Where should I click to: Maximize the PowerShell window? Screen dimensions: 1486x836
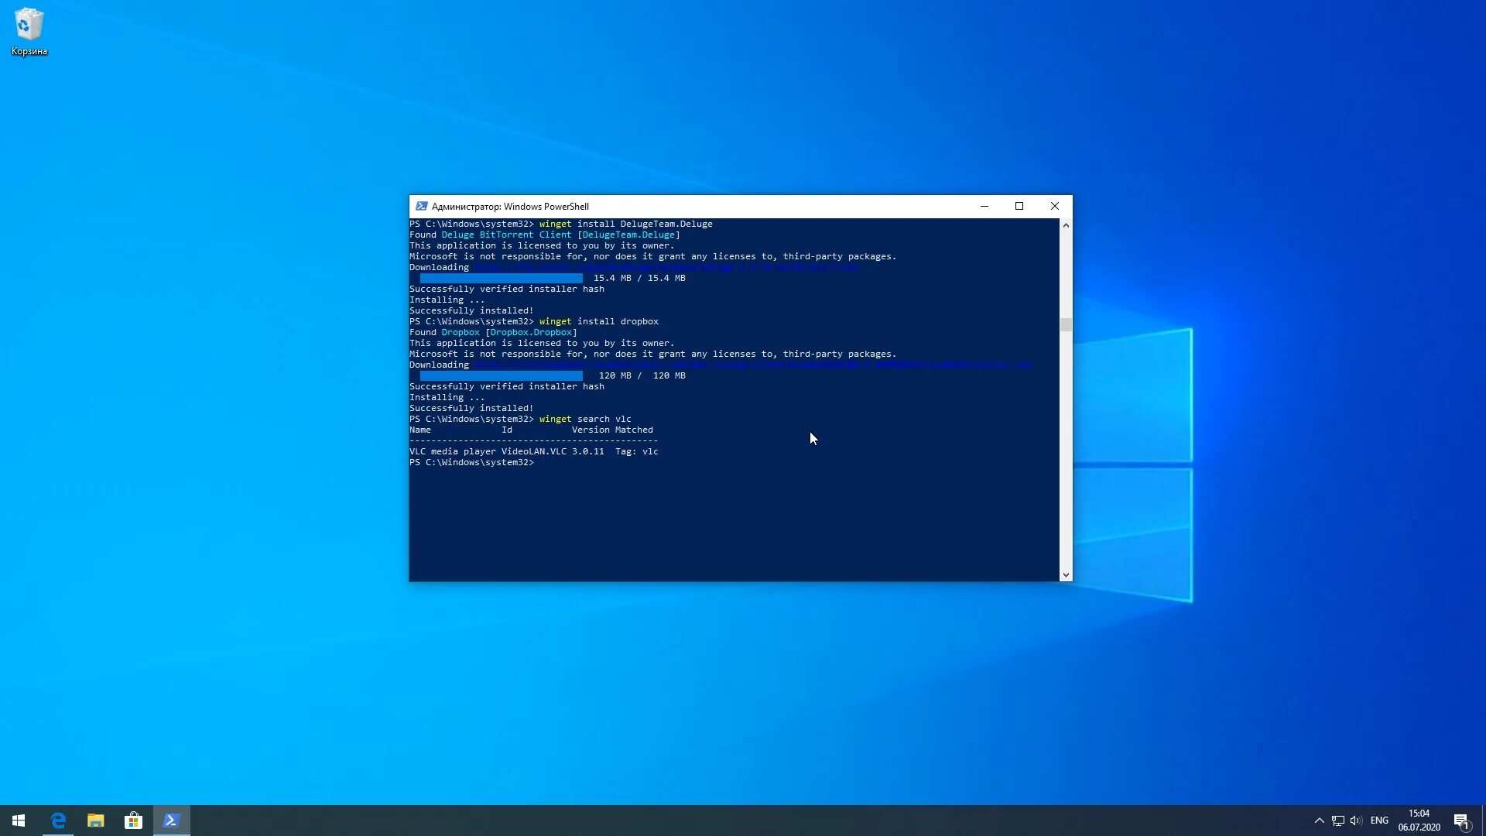(1019, 206)
